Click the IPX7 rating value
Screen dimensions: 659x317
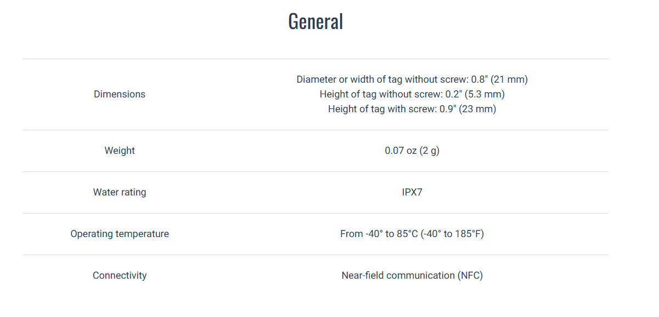412,192
